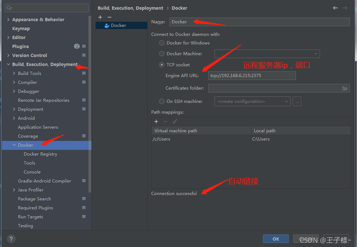Click the settings tree vertical scrollbar
This screenshot has width=357, height=247.
click(90, 104)
